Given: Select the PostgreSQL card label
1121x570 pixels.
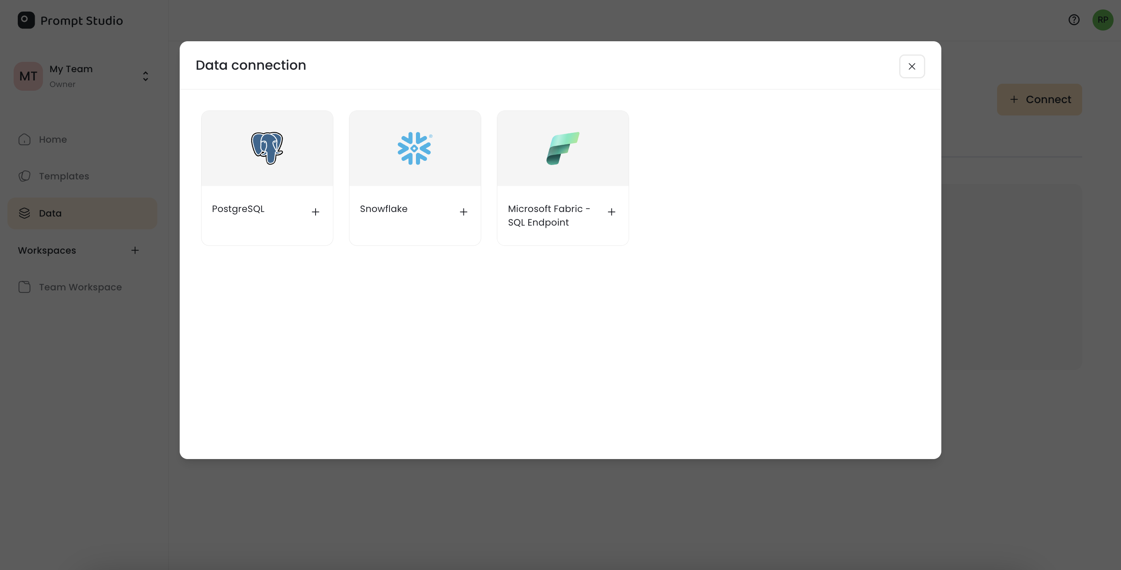Looking at the screenshot, I should (x=238, y=209).
